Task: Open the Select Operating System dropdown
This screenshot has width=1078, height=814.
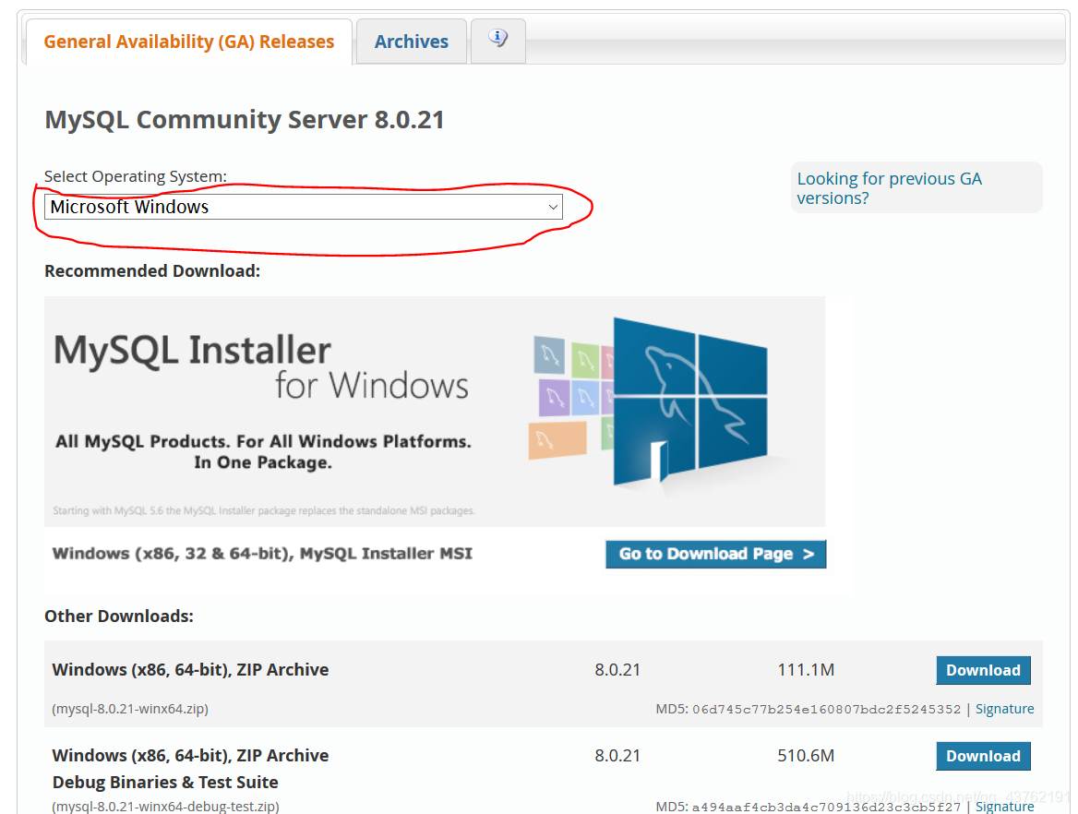Action: click(303, 207)
